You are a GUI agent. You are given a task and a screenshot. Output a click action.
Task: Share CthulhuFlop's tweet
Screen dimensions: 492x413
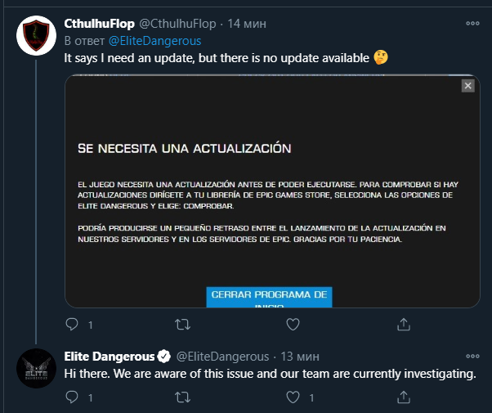404,325
